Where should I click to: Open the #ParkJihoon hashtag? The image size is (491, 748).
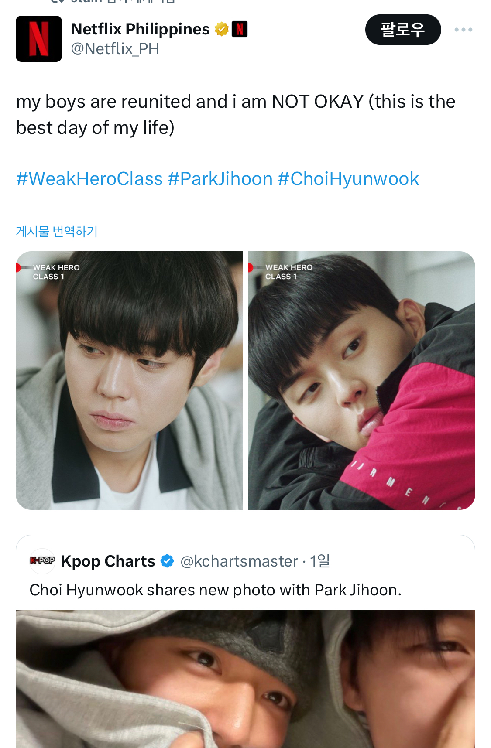(x=220, y=179)
